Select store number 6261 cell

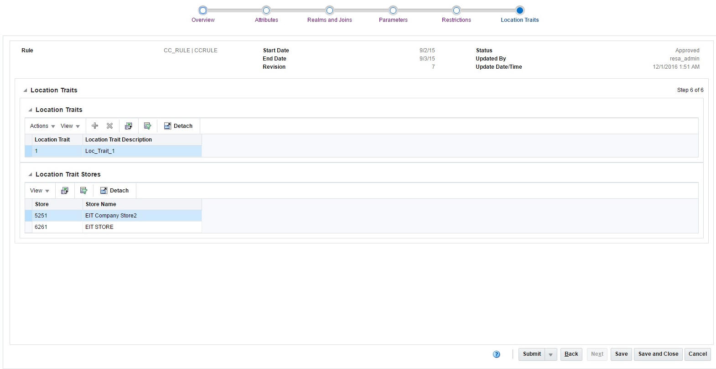(57, 227)
